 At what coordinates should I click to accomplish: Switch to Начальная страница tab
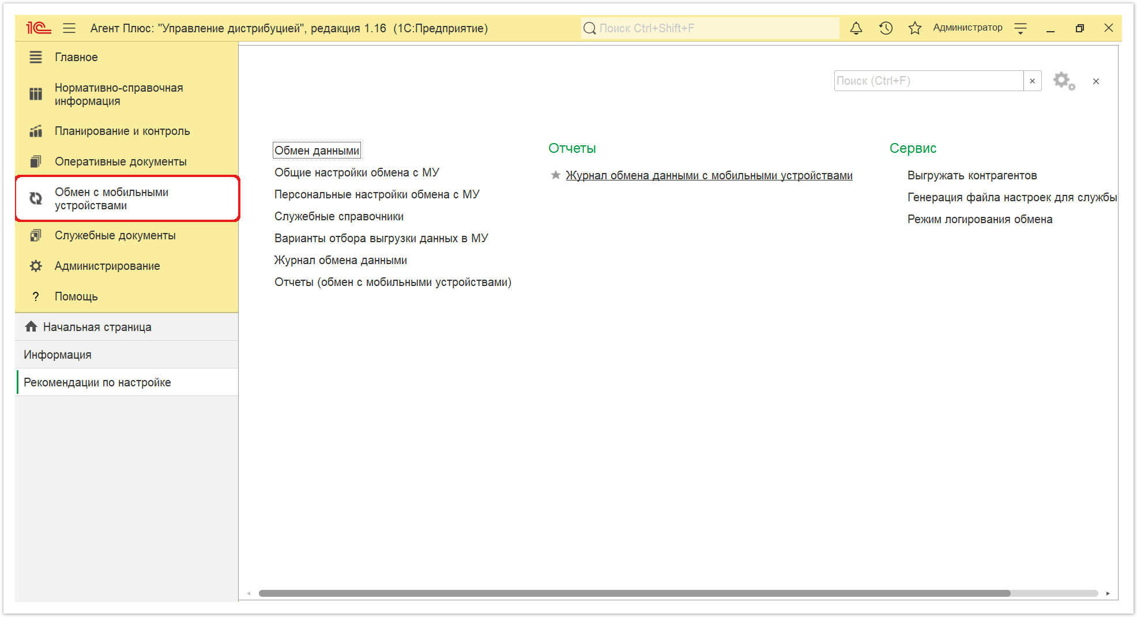pyautogui.click(x=127, y=327)
